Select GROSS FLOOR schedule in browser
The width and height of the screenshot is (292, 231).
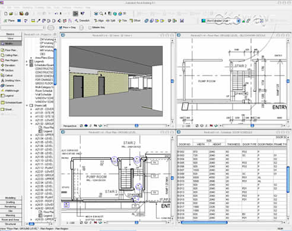click(44, 83)
